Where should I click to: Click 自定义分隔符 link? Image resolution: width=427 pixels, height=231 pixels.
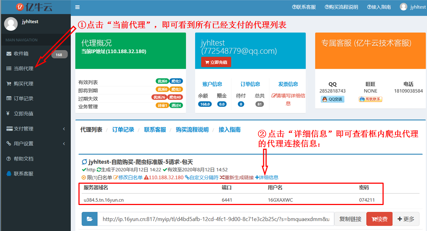[201, 178]
